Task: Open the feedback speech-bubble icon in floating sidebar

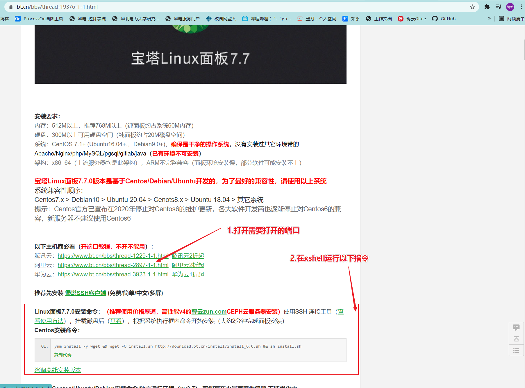Action: click(517, 328)
